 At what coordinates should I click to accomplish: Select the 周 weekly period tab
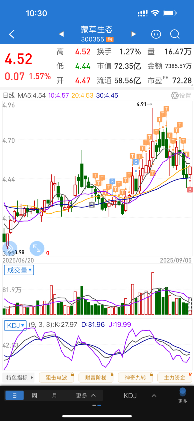(34, 395)
